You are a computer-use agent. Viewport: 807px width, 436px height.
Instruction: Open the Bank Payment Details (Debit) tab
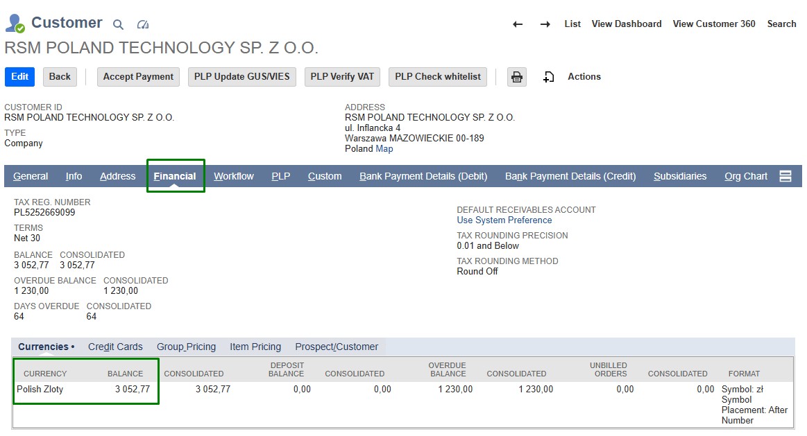423,176
